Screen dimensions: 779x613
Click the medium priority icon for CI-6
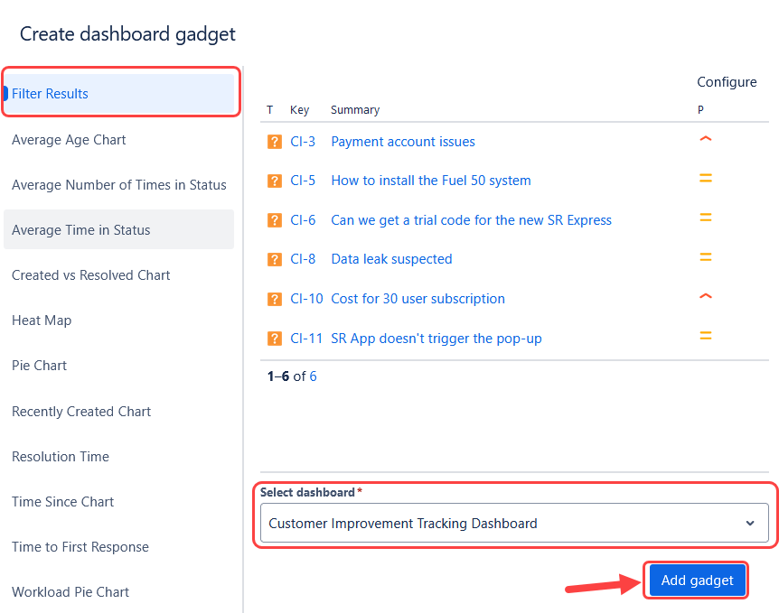click(x=706, y=218)
